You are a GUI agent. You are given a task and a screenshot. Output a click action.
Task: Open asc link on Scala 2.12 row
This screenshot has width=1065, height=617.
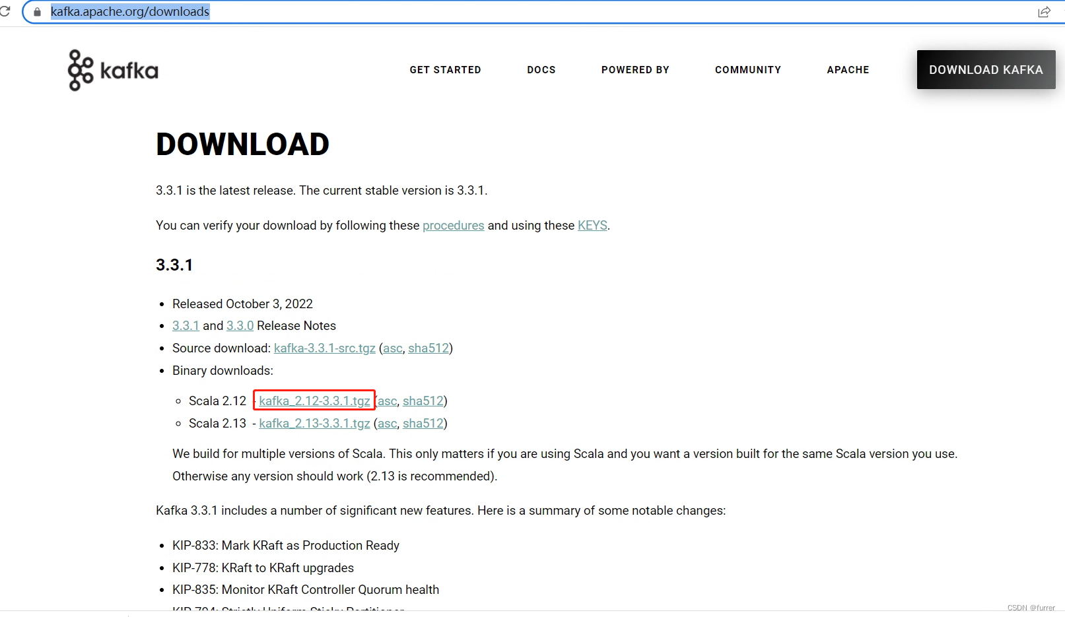coord(388,401)
